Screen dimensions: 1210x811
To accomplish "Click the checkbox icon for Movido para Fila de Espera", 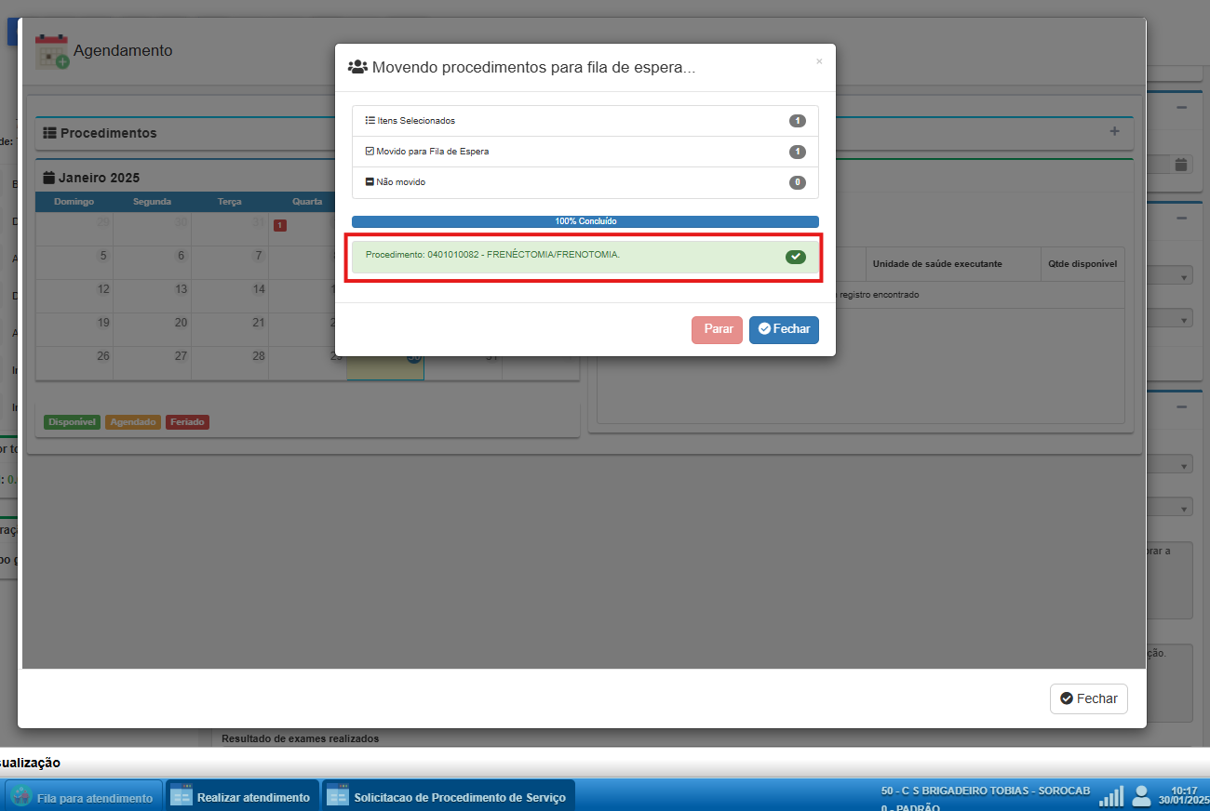I will point(370,152).
